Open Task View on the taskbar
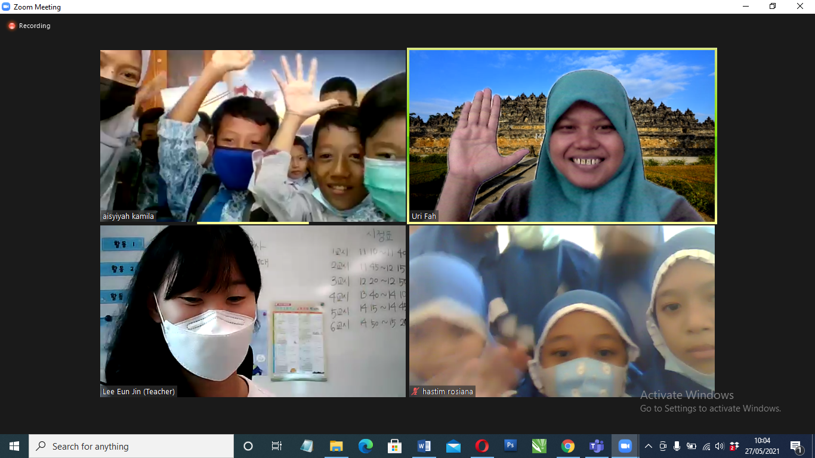 (x=277, y=446)
